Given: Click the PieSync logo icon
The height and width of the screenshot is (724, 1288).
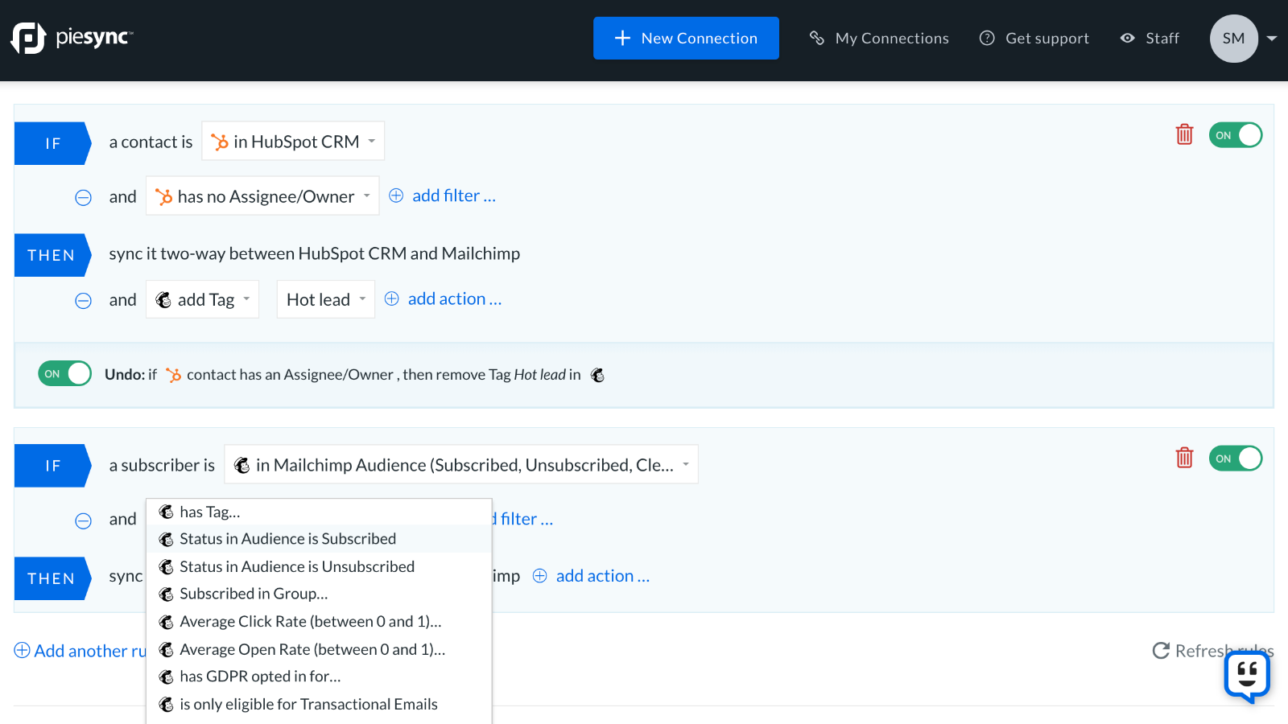Looking at the screenshot, I should point(28,39).
